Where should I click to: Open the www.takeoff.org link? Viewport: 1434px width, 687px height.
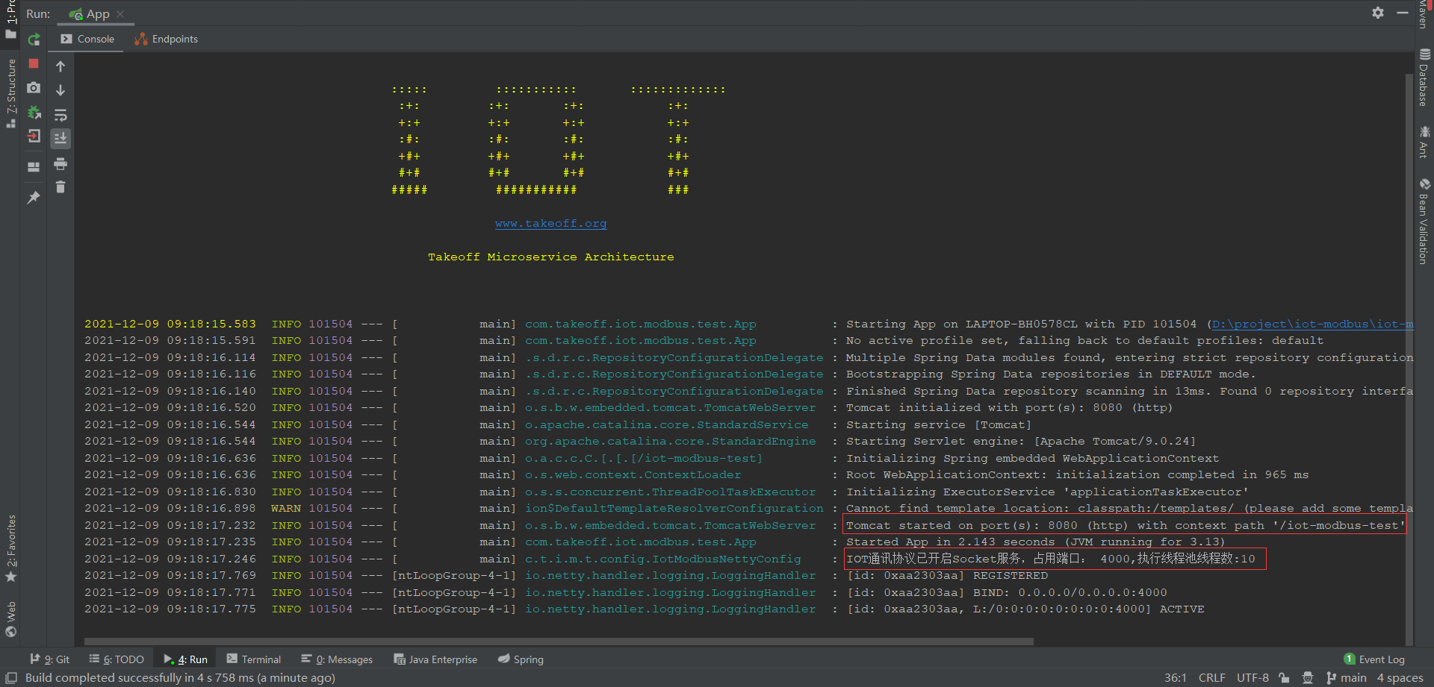pos(550,223)
